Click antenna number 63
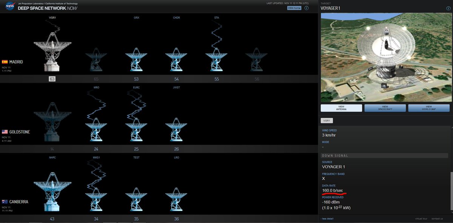The width and height of the screenshot is (453, 223). click(52, 79)
